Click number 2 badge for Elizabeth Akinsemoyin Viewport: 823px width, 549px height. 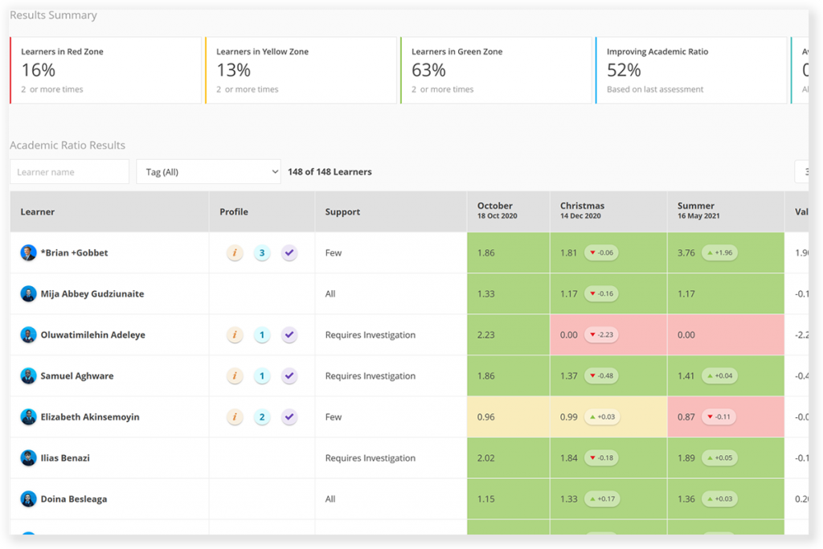[x=262, y=417]
